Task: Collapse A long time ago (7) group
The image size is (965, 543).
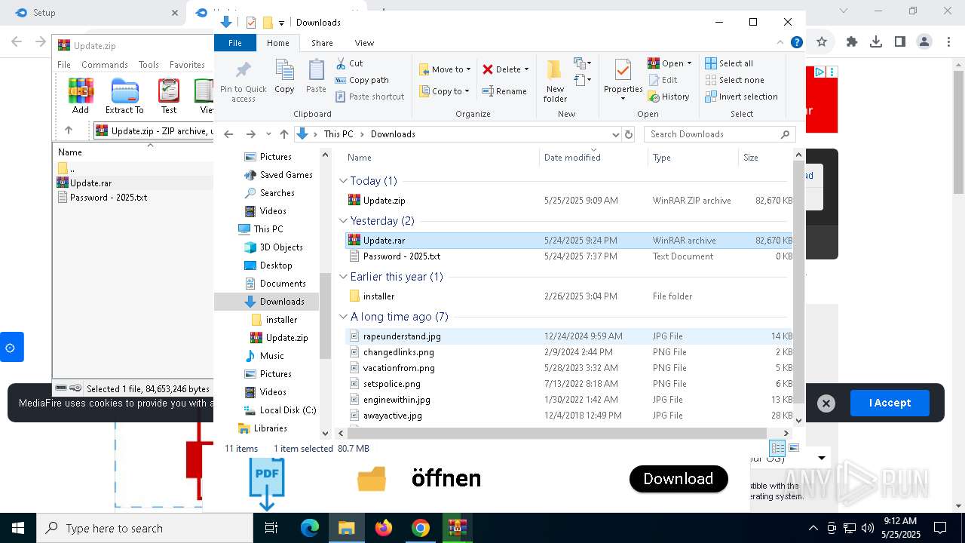Action: [344, 317]
